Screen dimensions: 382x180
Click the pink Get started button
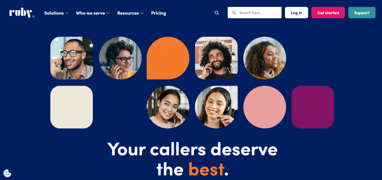(x=328, y=13)
